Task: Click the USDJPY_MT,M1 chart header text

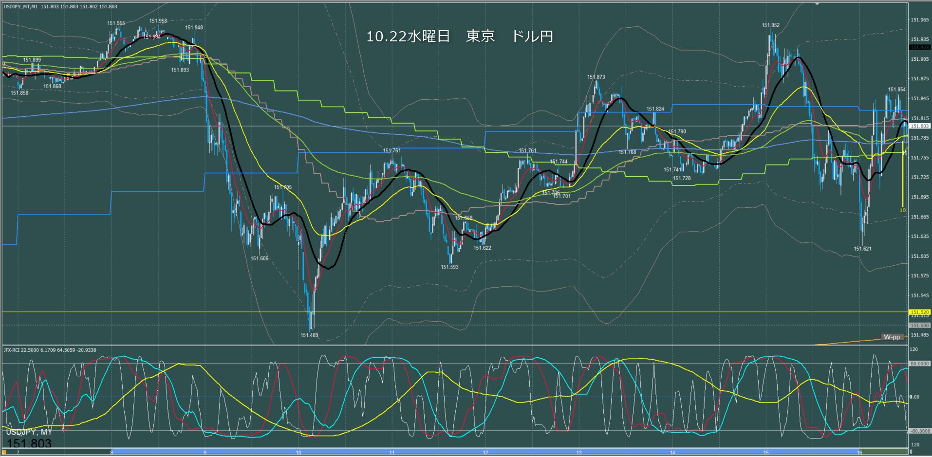Action: 21,7
